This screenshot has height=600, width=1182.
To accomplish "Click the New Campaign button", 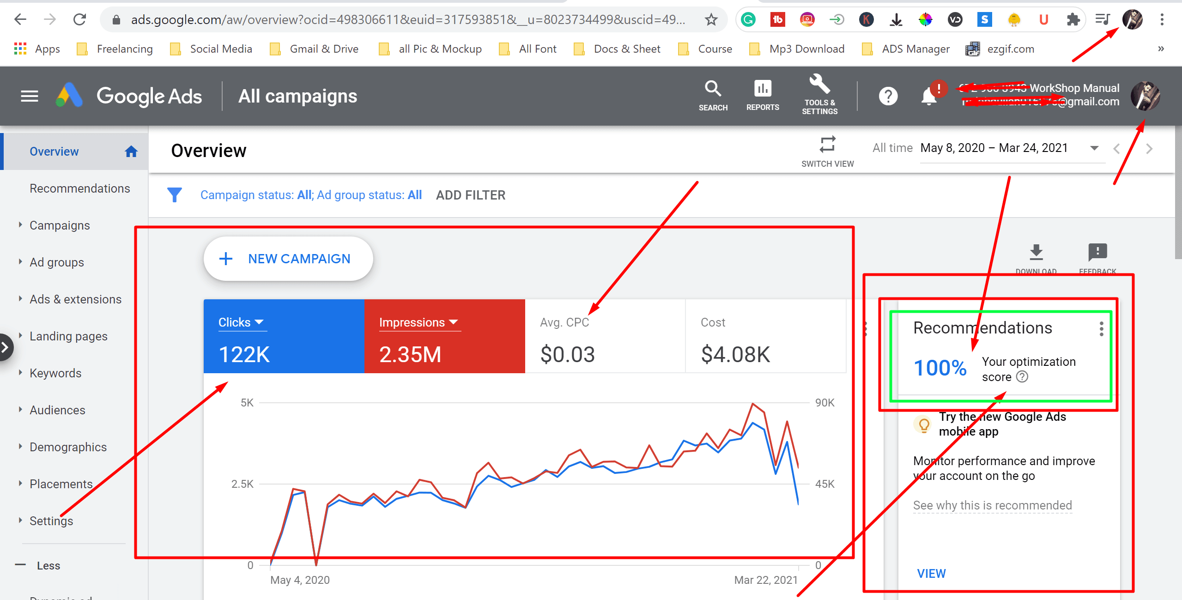I will [288, 259].
